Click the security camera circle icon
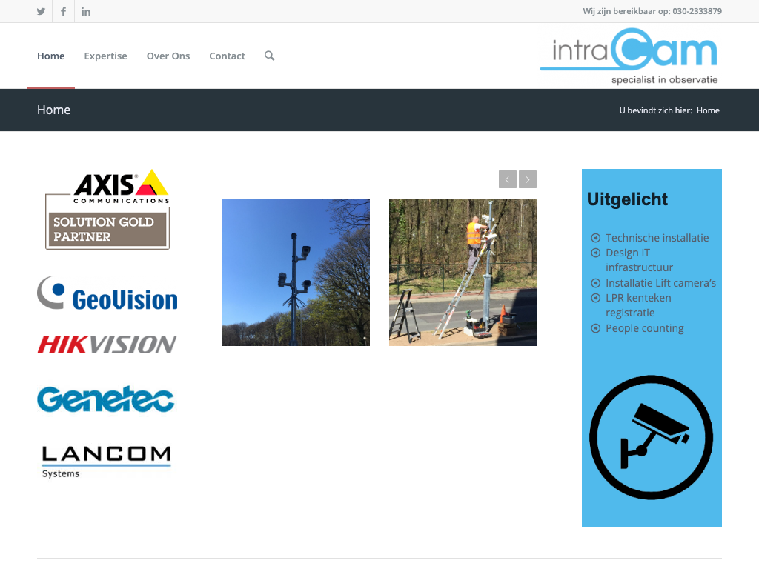This screenshot has width=759, height=569. (x=651, y=437)
